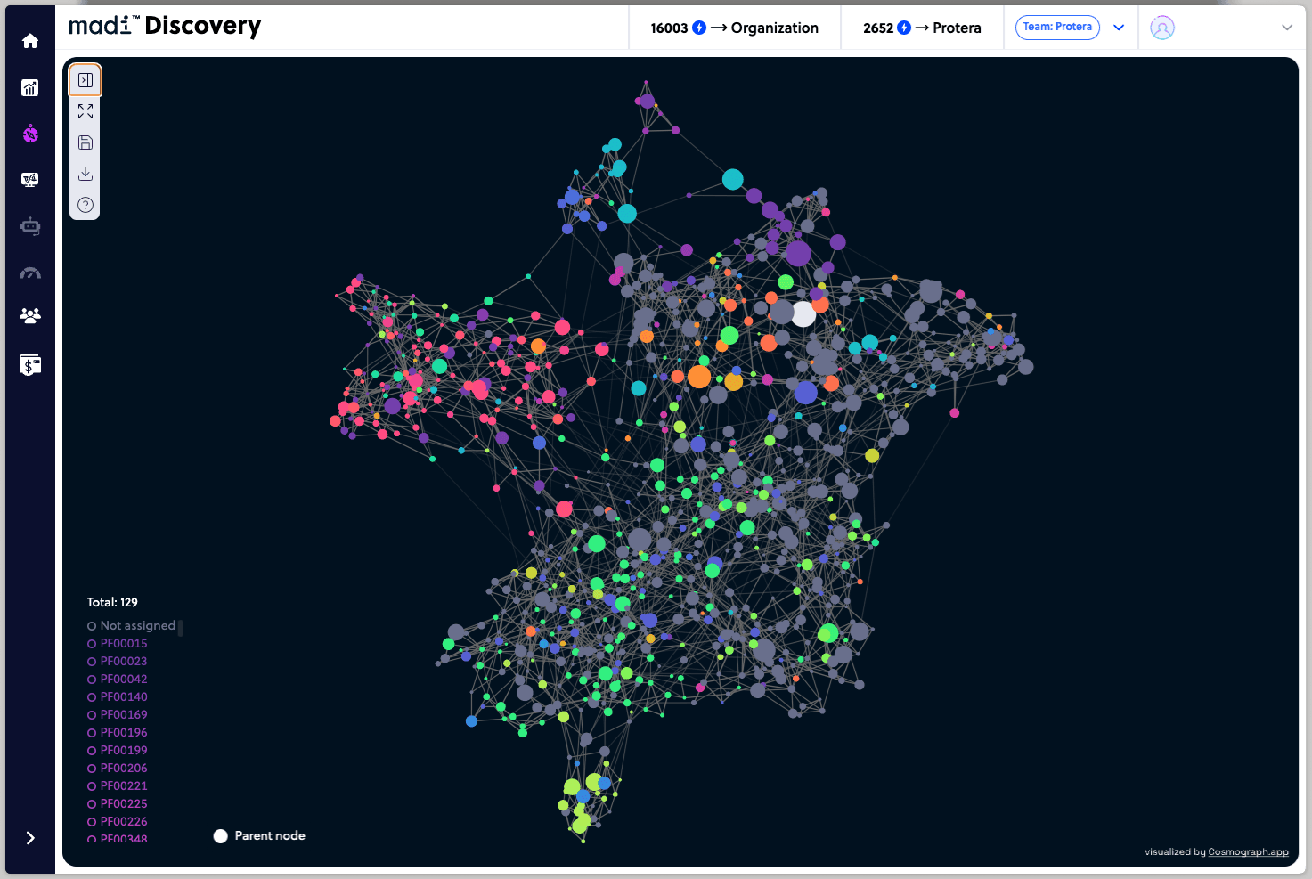
Task: Open the billing dollar icon in sidebar
Action: point(30,364)
